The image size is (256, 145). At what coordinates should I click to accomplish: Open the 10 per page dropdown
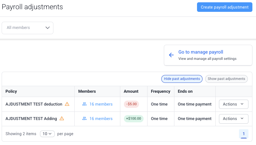pos(47,134)
